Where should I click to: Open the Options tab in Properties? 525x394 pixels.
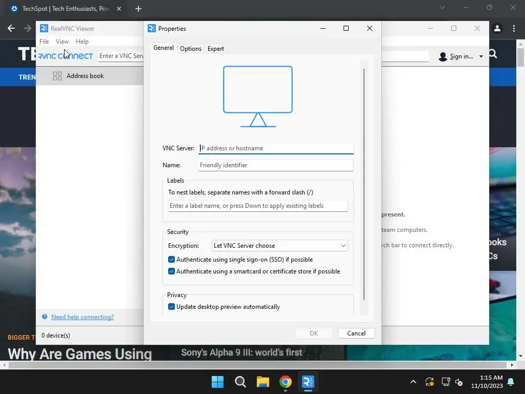coord(191,49)
